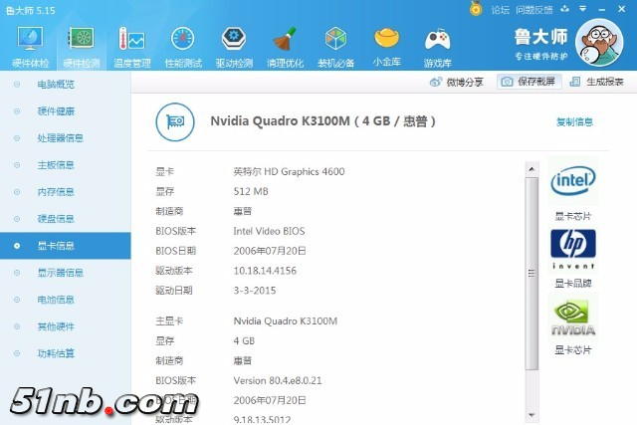Click the 512 MB memory value
Viewport: 637px width, 425px height.
click(x=251, y=191)
